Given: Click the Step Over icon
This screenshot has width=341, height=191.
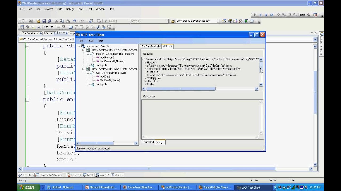Looking at the screenshot, I should tap(290, 15).
